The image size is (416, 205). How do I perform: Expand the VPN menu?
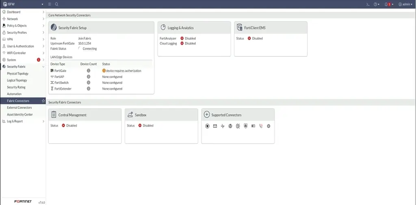(x=23, y=39)
